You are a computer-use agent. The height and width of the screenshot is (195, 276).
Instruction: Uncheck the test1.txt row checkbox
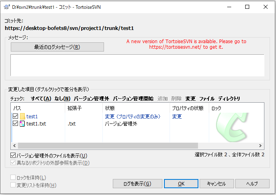tap(16, 123)
